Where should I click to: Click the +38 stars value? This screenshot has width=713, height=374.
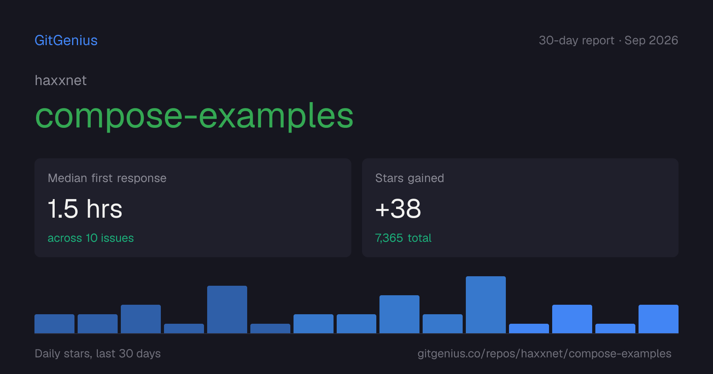click(398, 209)
